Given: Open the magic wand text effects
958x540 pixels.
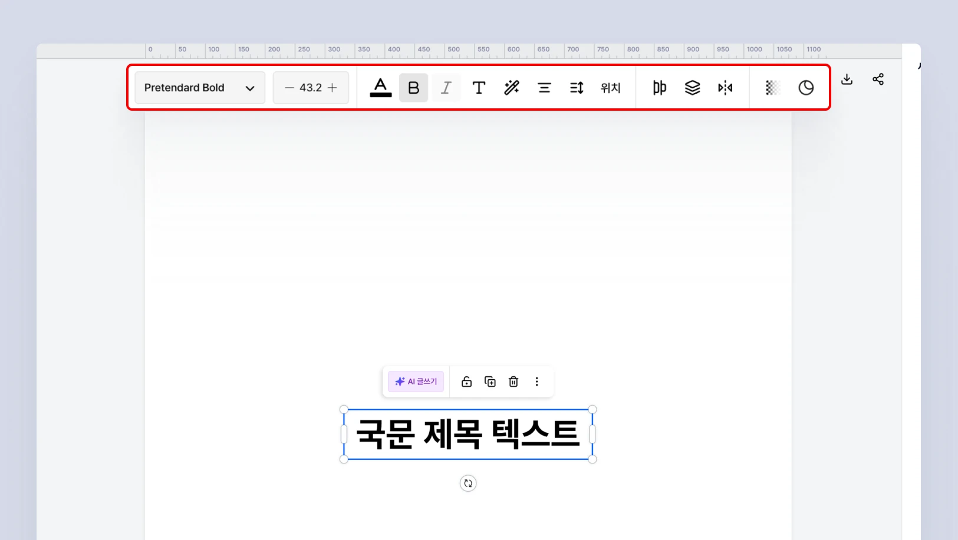Looking at the screenshot, I should pos(512,88).
